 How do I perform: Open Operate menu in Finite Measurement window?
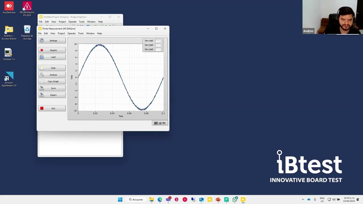click(x=71, y=33)
